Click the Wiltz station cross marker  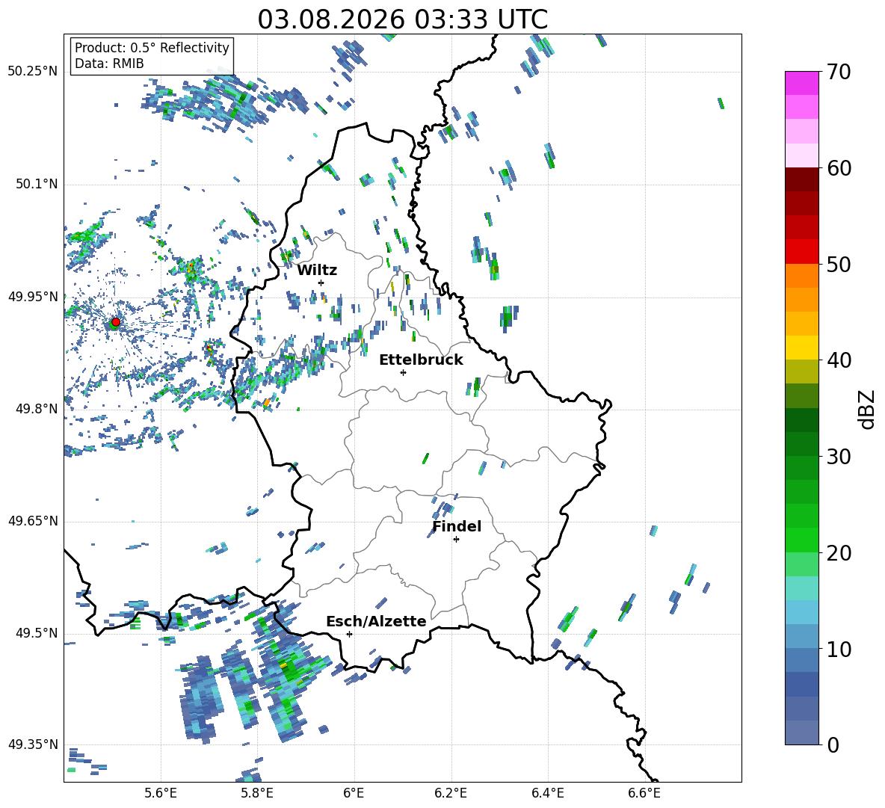[x=321, y=283]
